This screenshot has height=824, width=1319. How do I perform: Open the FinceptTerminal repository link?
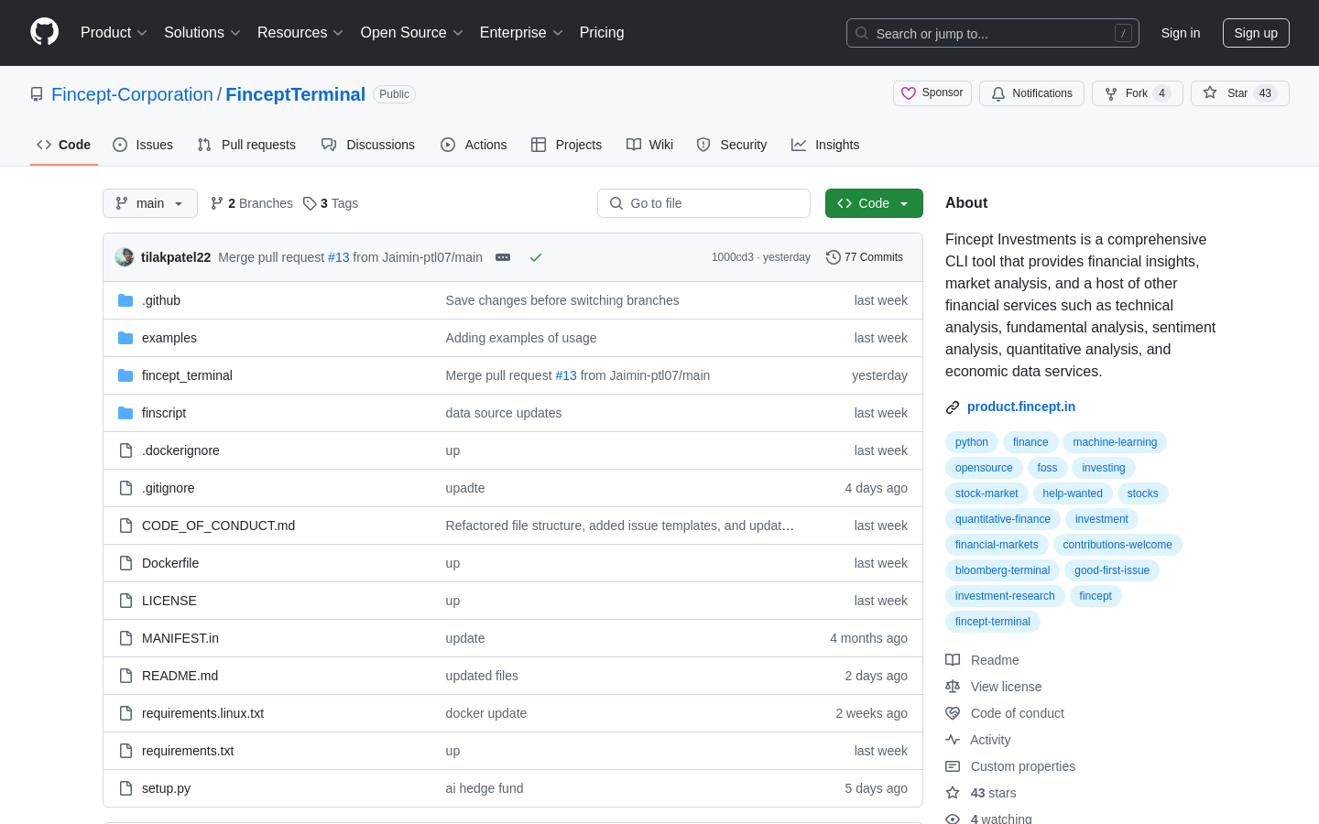(295, 94)
